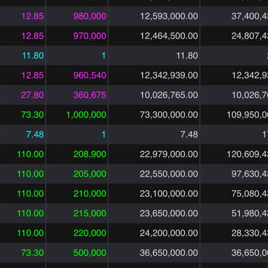Image resolution: width=268 pixels, height=268 pixels.
Task: Click the 980,000 volume cell
Action: point(90,17)
